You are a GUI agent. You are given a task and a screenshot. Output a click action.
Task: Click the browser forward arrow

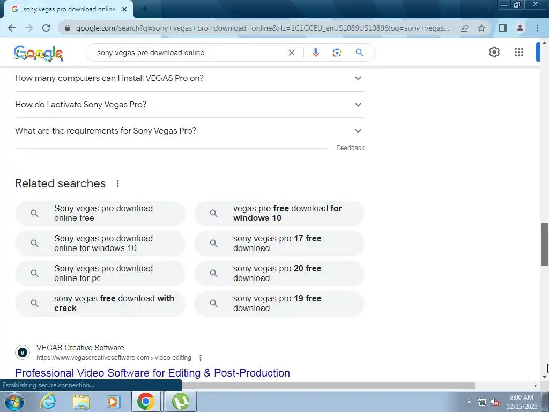point(29,28)
